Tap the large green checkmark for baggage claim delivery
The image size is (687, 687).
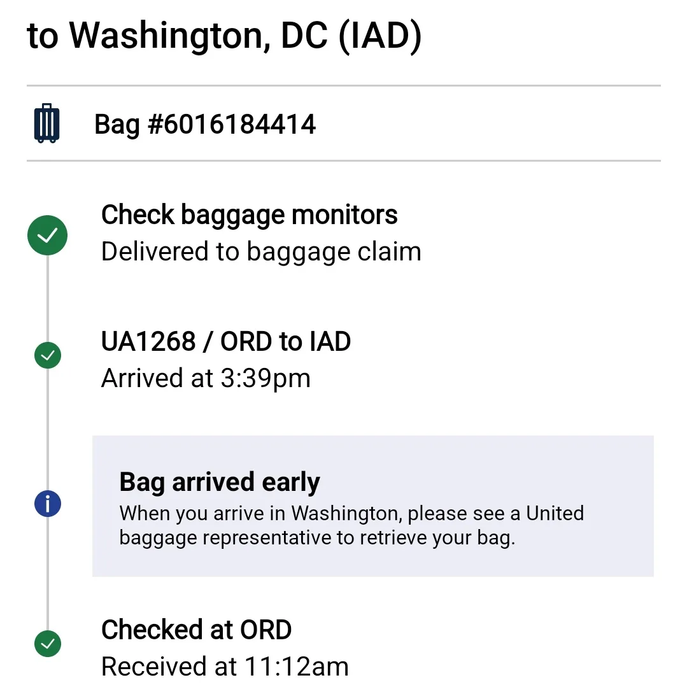tap(47, 236)
